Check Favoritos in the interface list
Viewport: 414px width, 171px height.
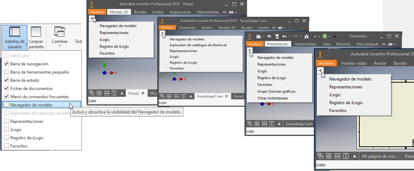(6, 146)
